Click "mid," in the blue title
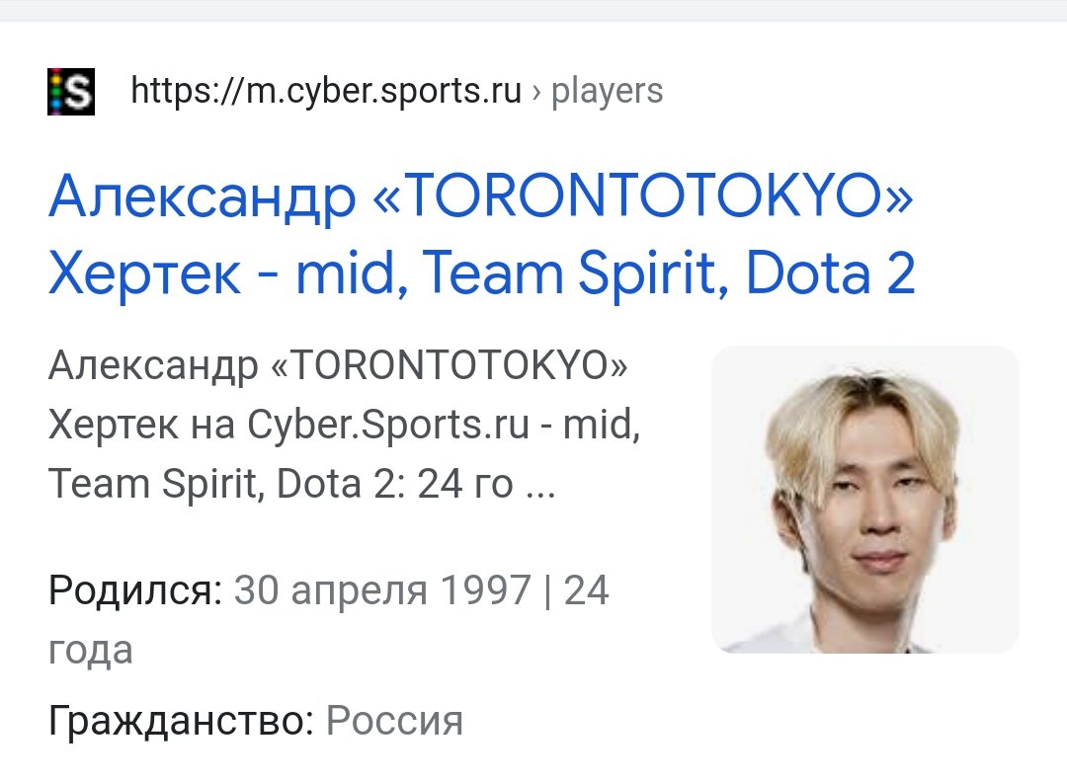The image size is (1067, 782). 352,274
